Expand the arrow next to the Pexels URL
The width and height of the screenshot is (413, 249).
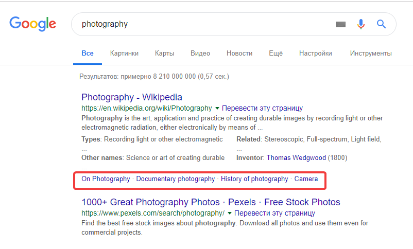coord(229,213)
